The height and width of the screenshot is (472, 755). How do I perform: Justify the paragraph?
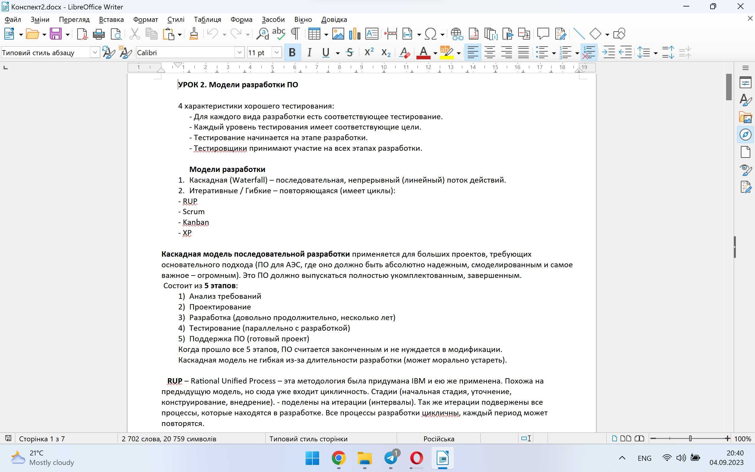[x=523, y=53]
